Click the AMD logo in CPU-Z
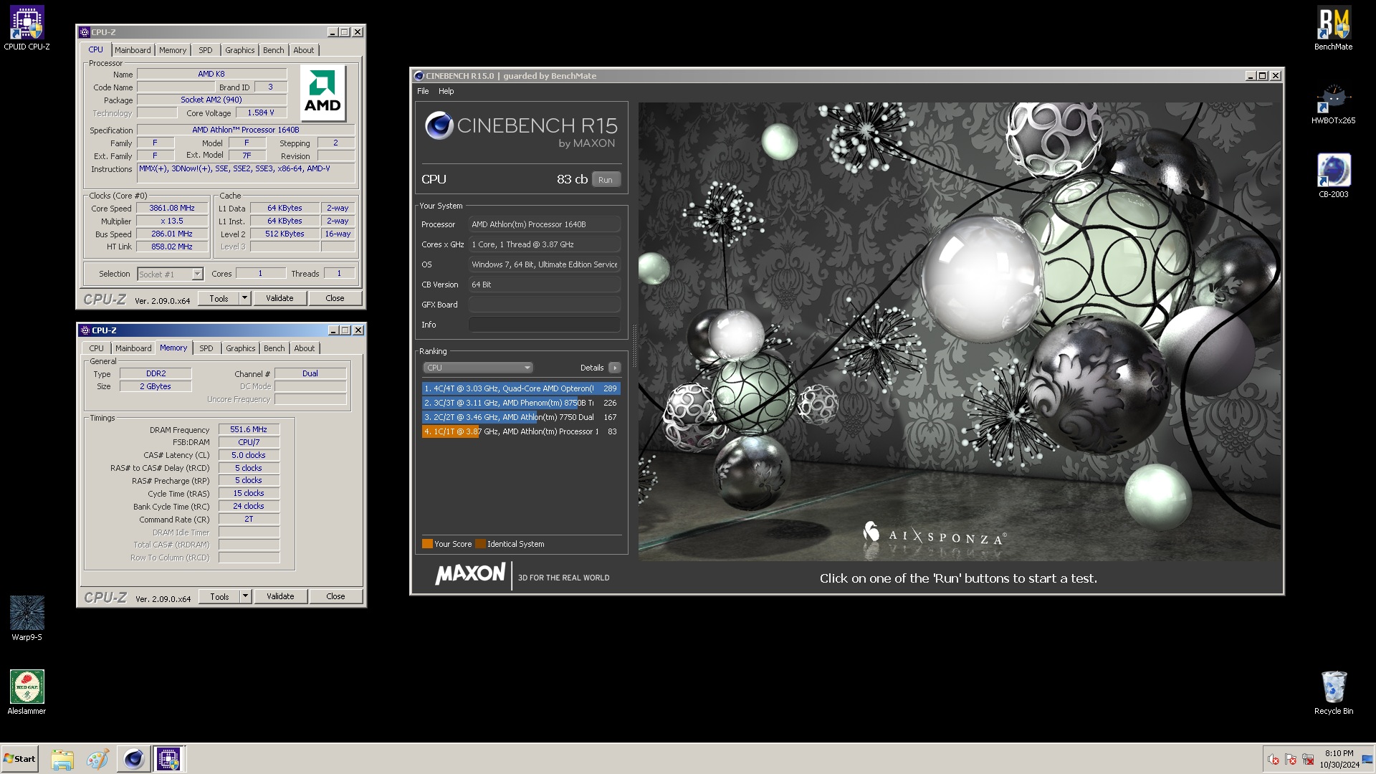 pyautogui.click(x=322, y=93)
